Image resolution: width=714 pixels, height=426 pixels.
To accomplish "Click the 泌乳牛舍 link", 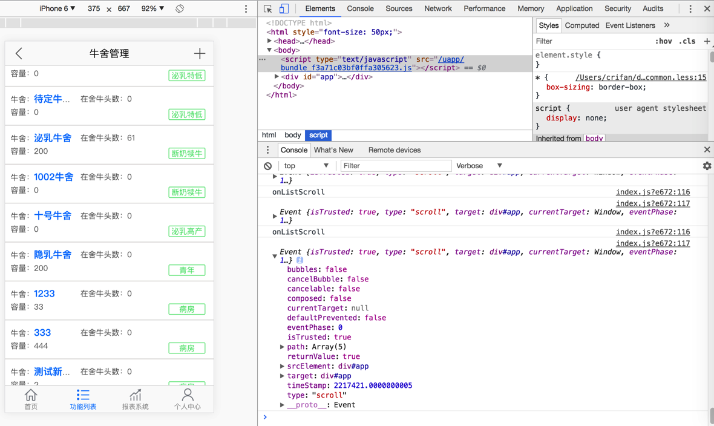I will [53, 138].
